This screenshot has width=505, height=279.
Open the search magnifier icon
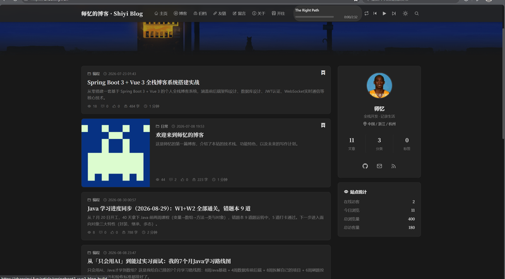coord(417,13)
